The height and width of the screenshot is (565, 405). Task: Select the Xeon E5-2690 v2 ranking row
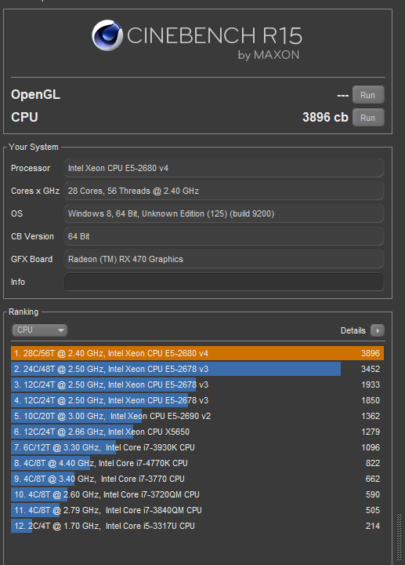[197, 416]
